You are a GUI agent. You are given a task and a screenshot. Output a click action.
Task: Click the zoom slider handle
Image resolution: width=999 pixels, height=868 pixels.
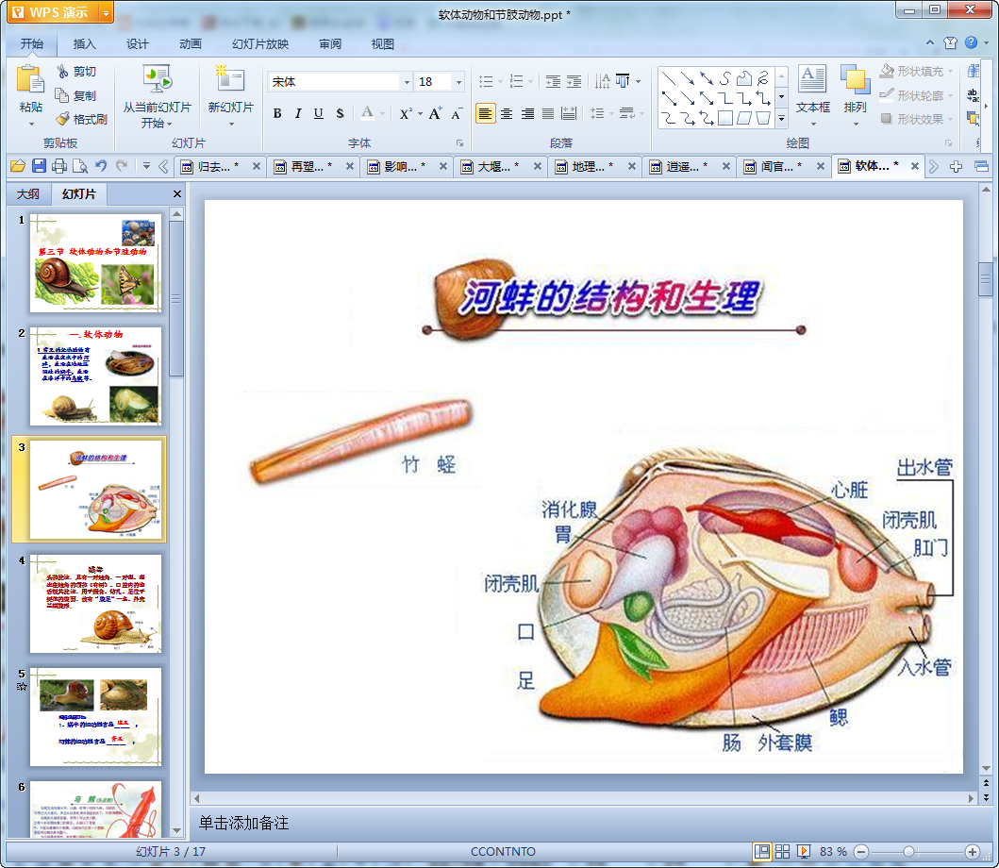pos(909,851)
